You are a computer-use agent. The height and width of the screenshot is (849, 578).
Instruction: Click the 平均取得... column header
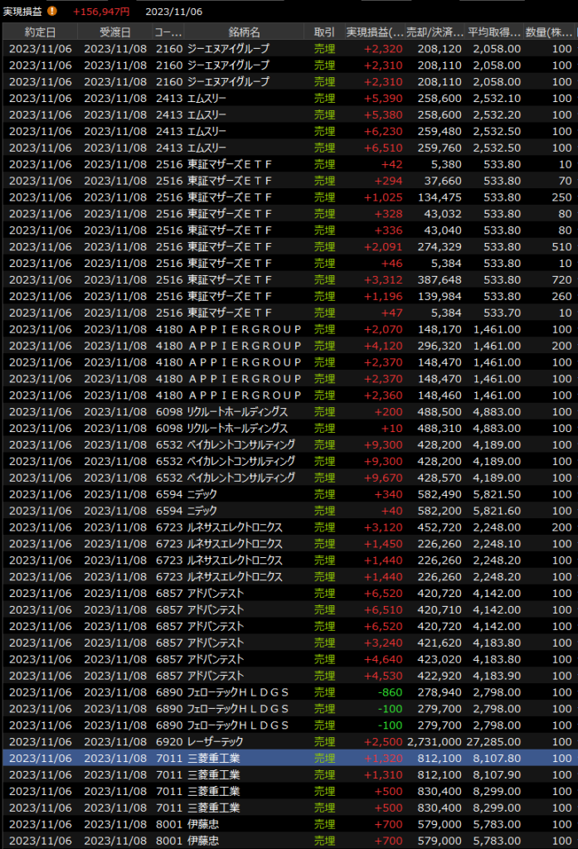pyautogui.click(x=494, y=32)
